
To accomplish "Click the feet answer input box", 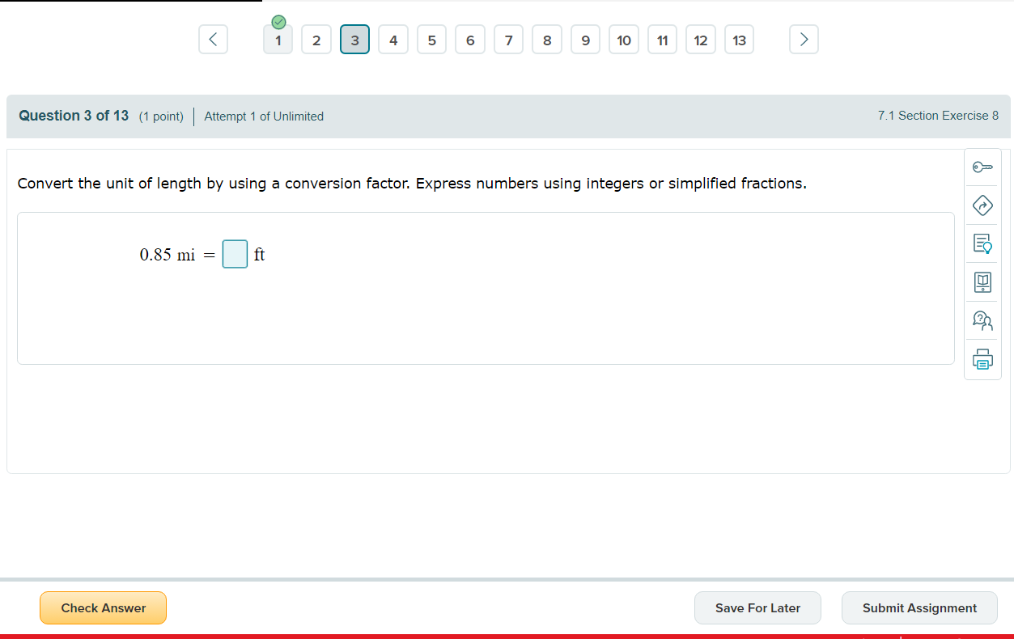I will tap(235, 254).
